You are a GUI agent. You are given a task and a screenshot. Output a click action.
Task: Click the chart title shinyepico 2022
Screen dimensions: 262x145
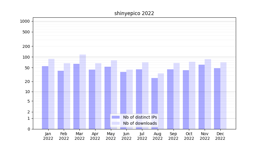(134, 13)
